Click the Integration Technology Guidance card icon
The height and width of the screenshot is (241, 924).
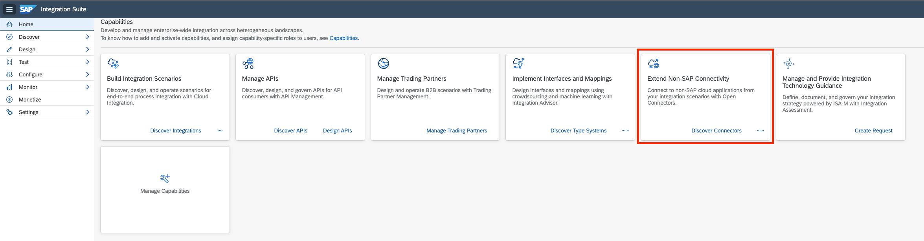(788, 63)
